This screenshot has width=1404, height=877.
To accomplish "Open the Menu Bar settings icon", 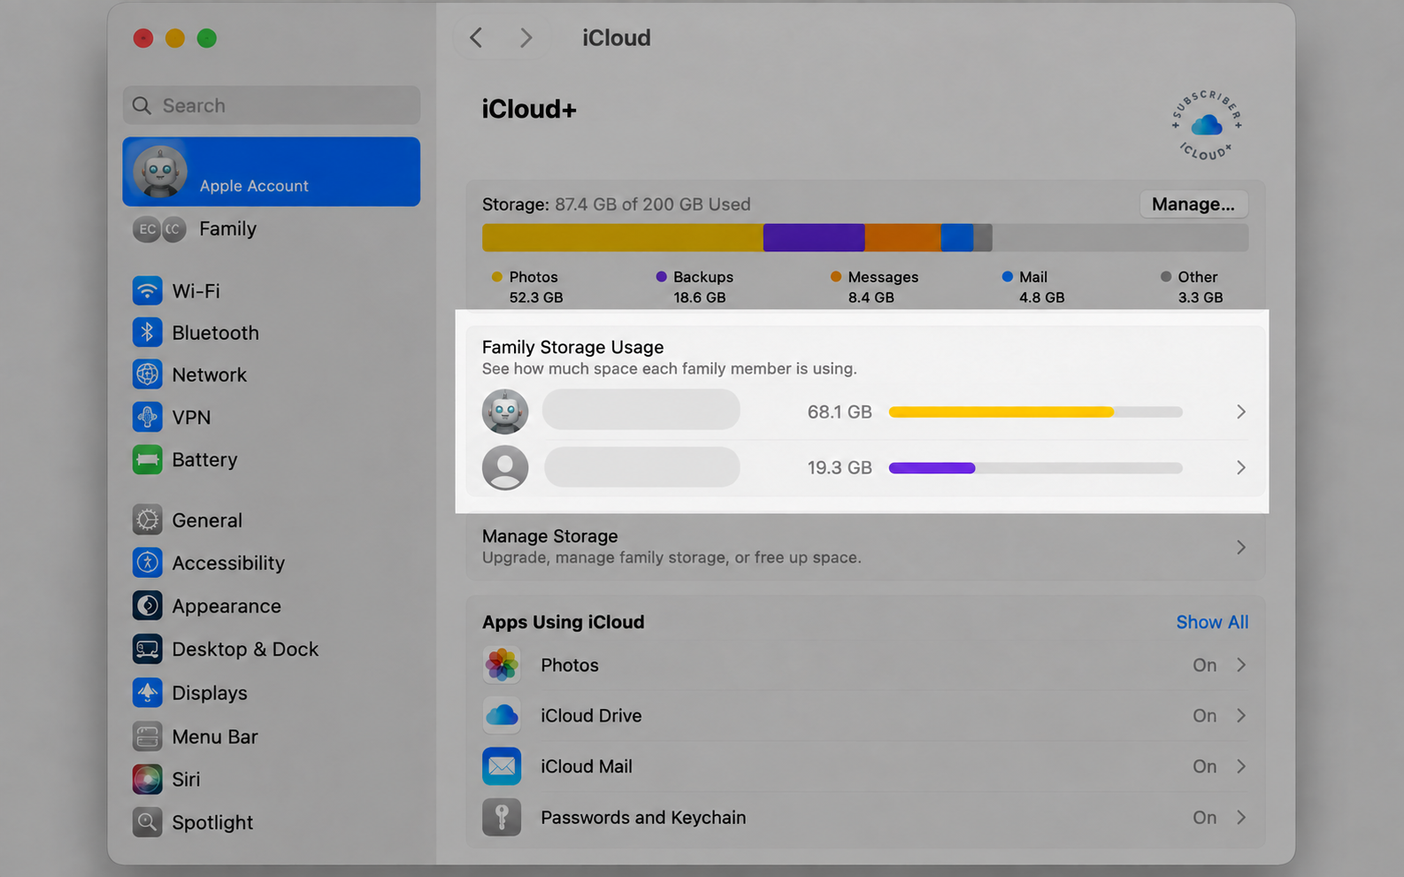I will point(147,735).
